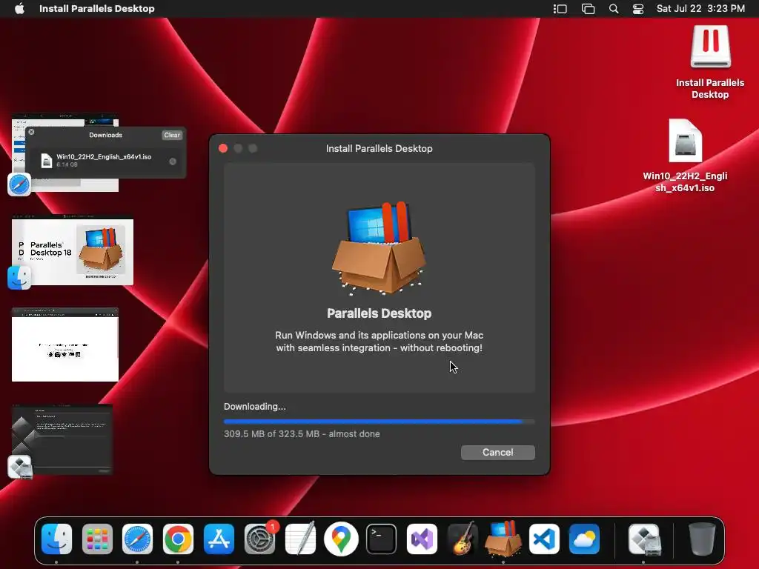The height and width of the screenshot is (569, 759).
Task: Open the Trash
Action: tap(702, 539)
